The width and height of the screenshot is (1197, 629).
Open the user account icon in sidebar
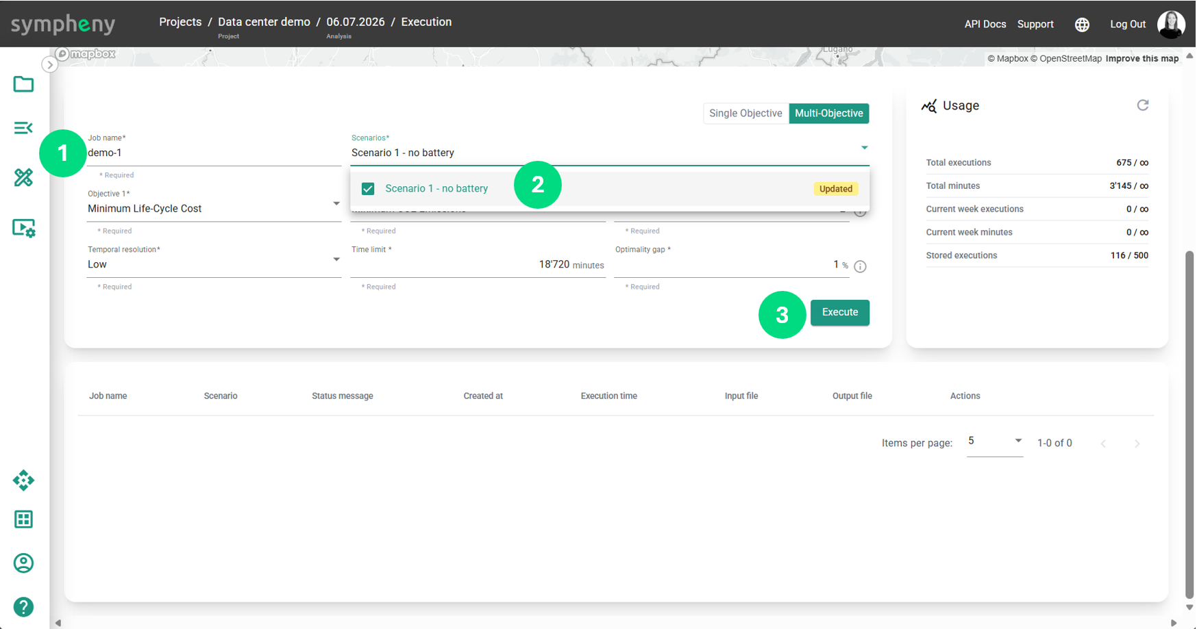coord(23,563)
